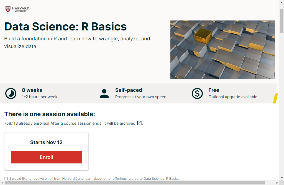
Task: Click the Optional upgrade available text
Action: 233,97
